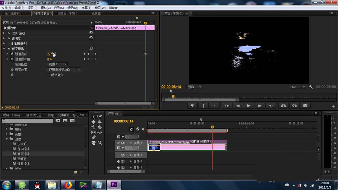Open the 序列(S) menu

(x=59, y=8)
